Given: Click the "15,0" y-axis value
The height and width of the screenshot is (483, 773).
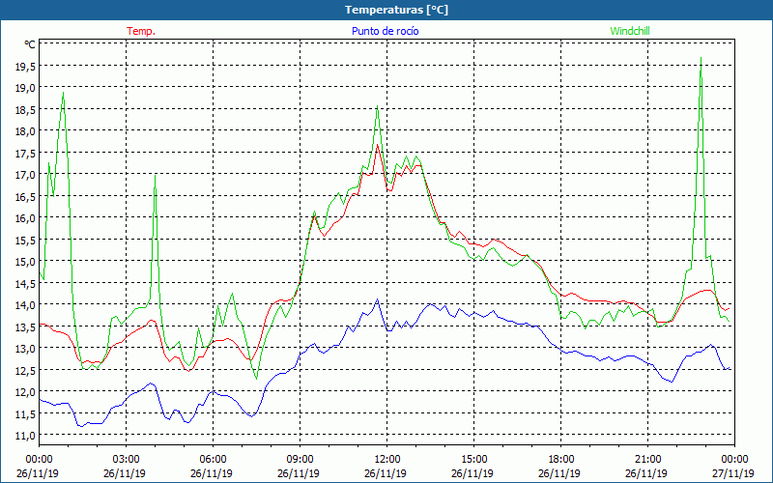Looking at the screenshot, I should point(26,261).
